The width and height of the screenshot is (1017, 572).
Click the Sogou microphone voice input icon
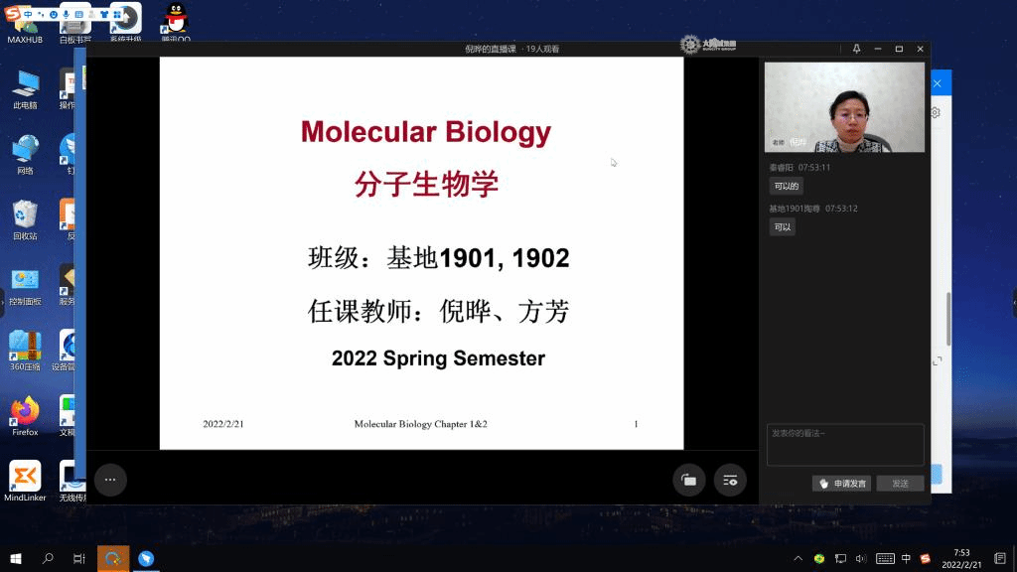click(x=66, y=14)
